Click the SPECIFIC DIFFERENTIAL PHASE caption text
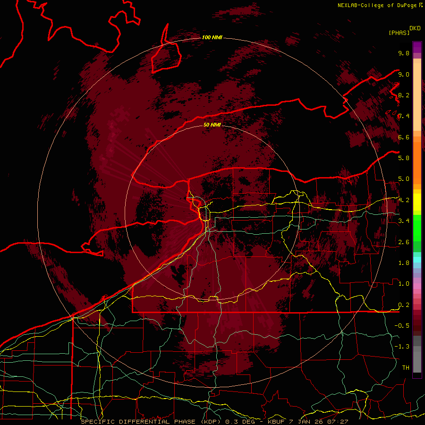The width and height of the screenshot is (425, 425). (138, 422)
